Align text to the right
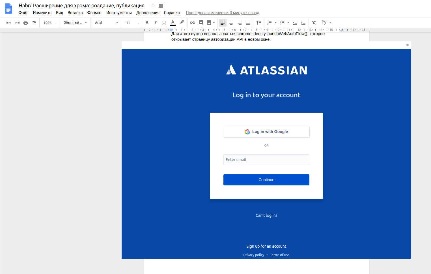The height and width of the screenshot is (274, 431). pos(240,23)
